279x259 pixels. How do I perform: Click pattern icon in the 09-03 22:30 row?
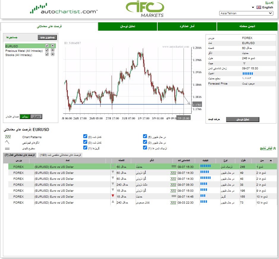173,203
